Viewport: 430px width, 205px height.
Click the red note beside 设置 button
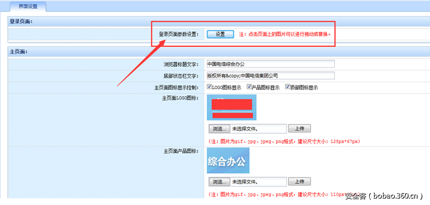(x=285, y=34)
